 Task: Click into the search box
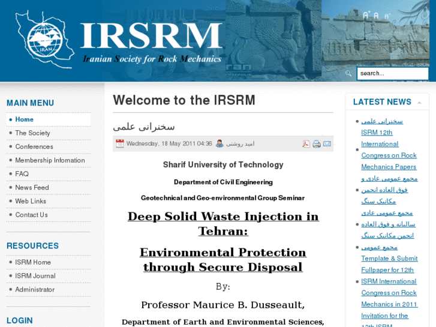pos(392,73)
